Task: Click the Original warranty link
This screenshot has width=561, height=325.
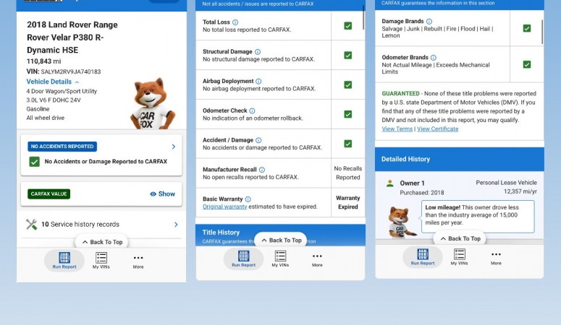Action: [x=224, y=207]
